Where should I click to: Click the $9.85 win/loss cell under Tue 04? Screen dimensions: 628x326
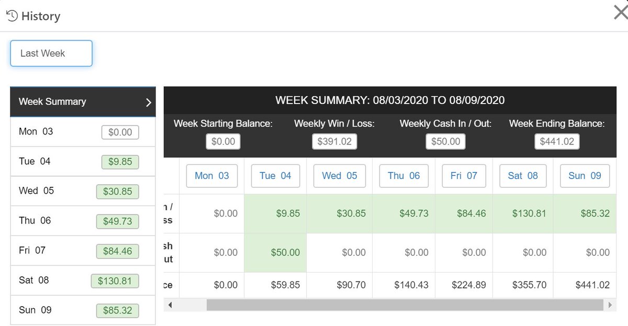[x=275, y=213]
